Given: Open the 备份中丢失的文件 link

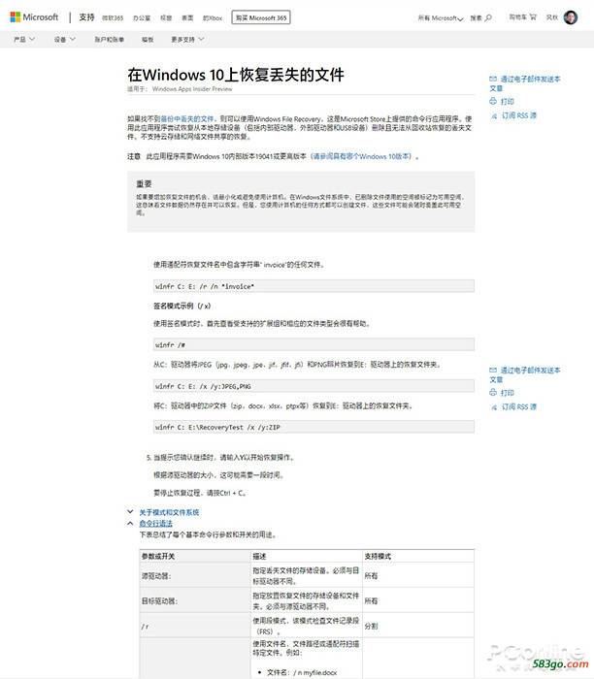Looking at the screenshot, I should [x=187, y=118].
